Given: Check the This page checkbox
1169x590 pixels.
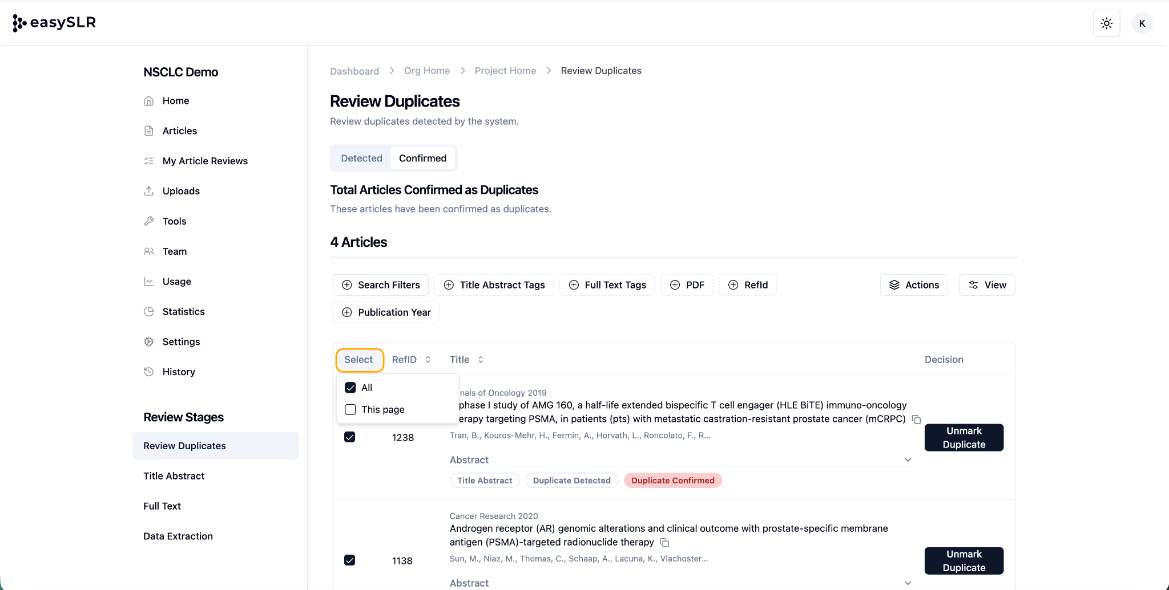Looking at the screenshot, I should [x=350, y=410].
